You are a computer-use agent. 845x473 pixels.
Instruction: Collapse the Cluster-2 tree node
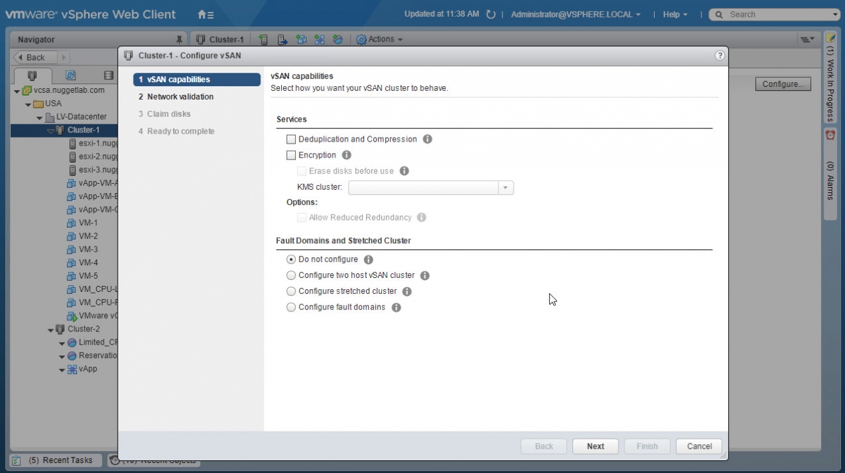51,329
